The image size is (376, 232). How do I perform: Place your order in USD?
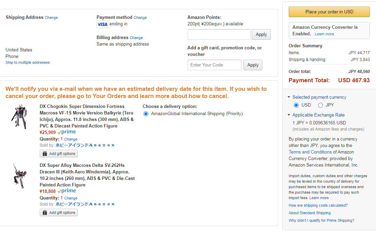[x=329, y=12]
